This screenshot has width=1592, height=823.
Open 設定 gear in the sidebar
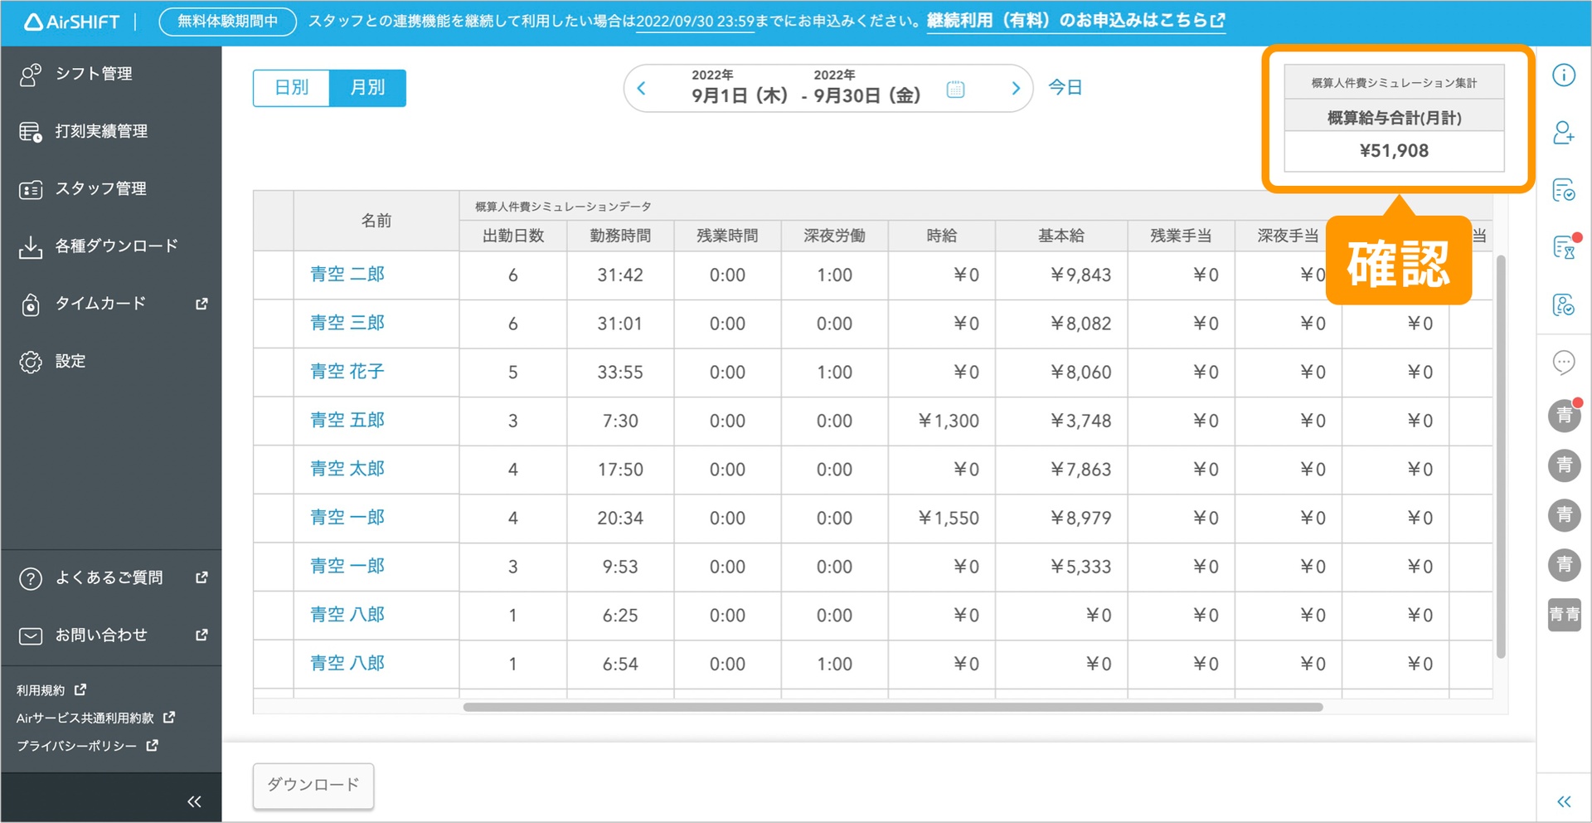[31, 362]
